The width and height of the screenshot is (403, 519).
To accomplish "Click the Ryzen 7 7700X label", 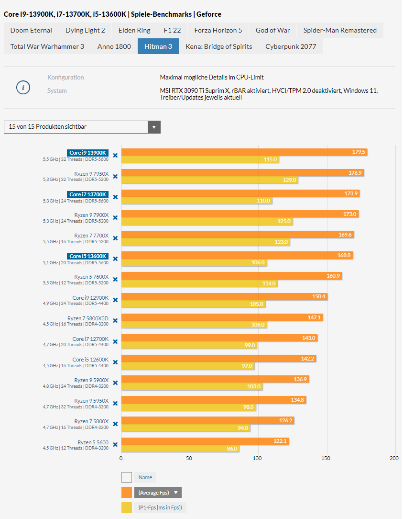I will [91, 236].
